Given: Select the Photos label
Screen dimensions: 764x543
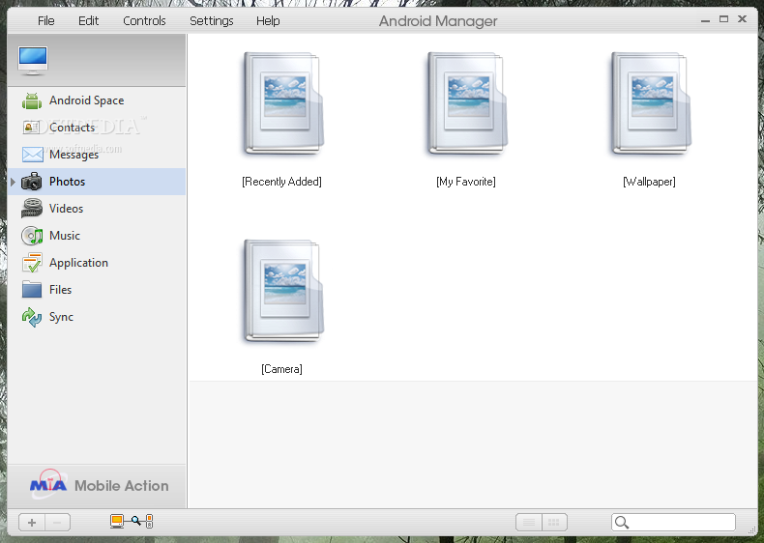Looking at the screenshot, I should tap(68, 182).
